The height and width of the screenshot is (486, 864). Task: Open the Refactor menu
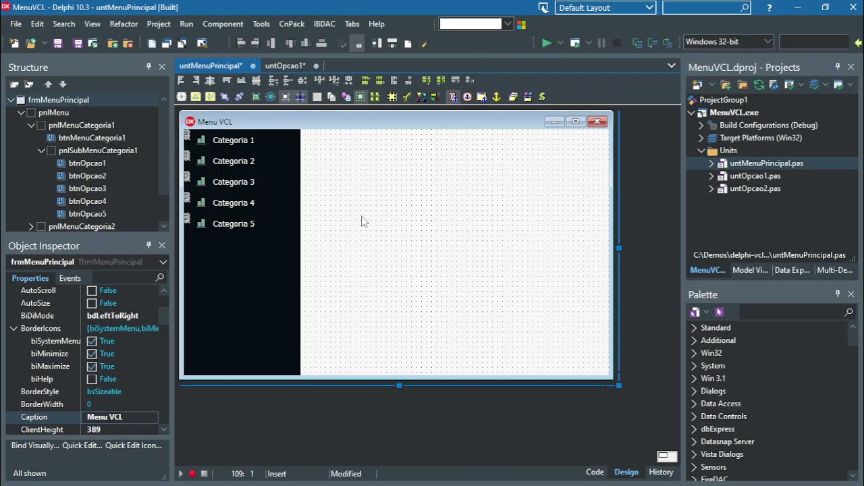[x=124, y=24]
